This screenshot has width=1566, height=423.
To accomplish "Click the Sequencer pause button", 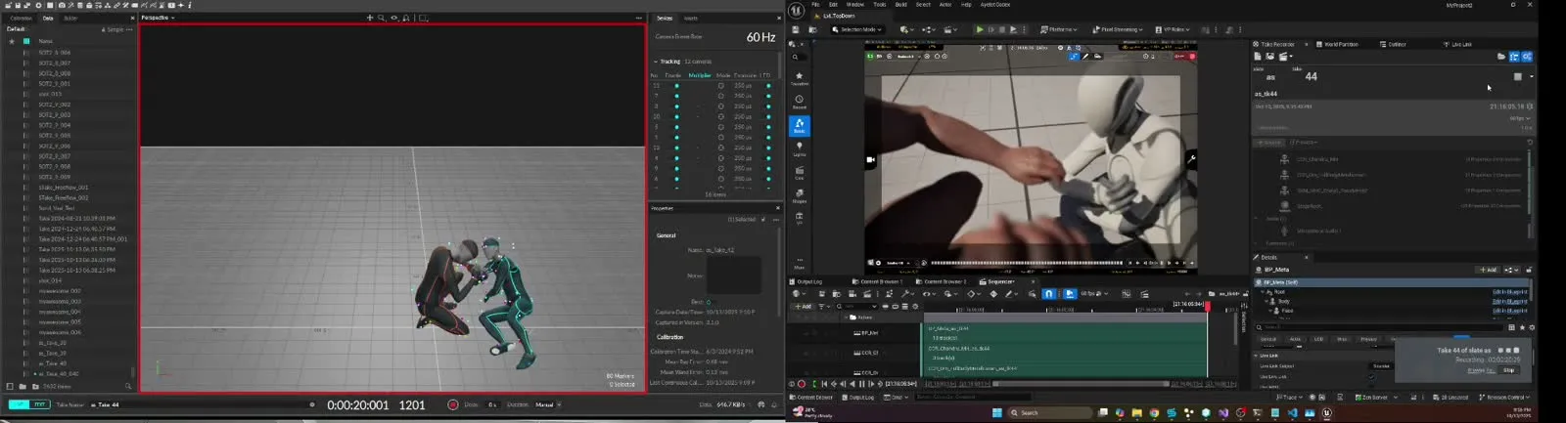I will tap(862, 384).
